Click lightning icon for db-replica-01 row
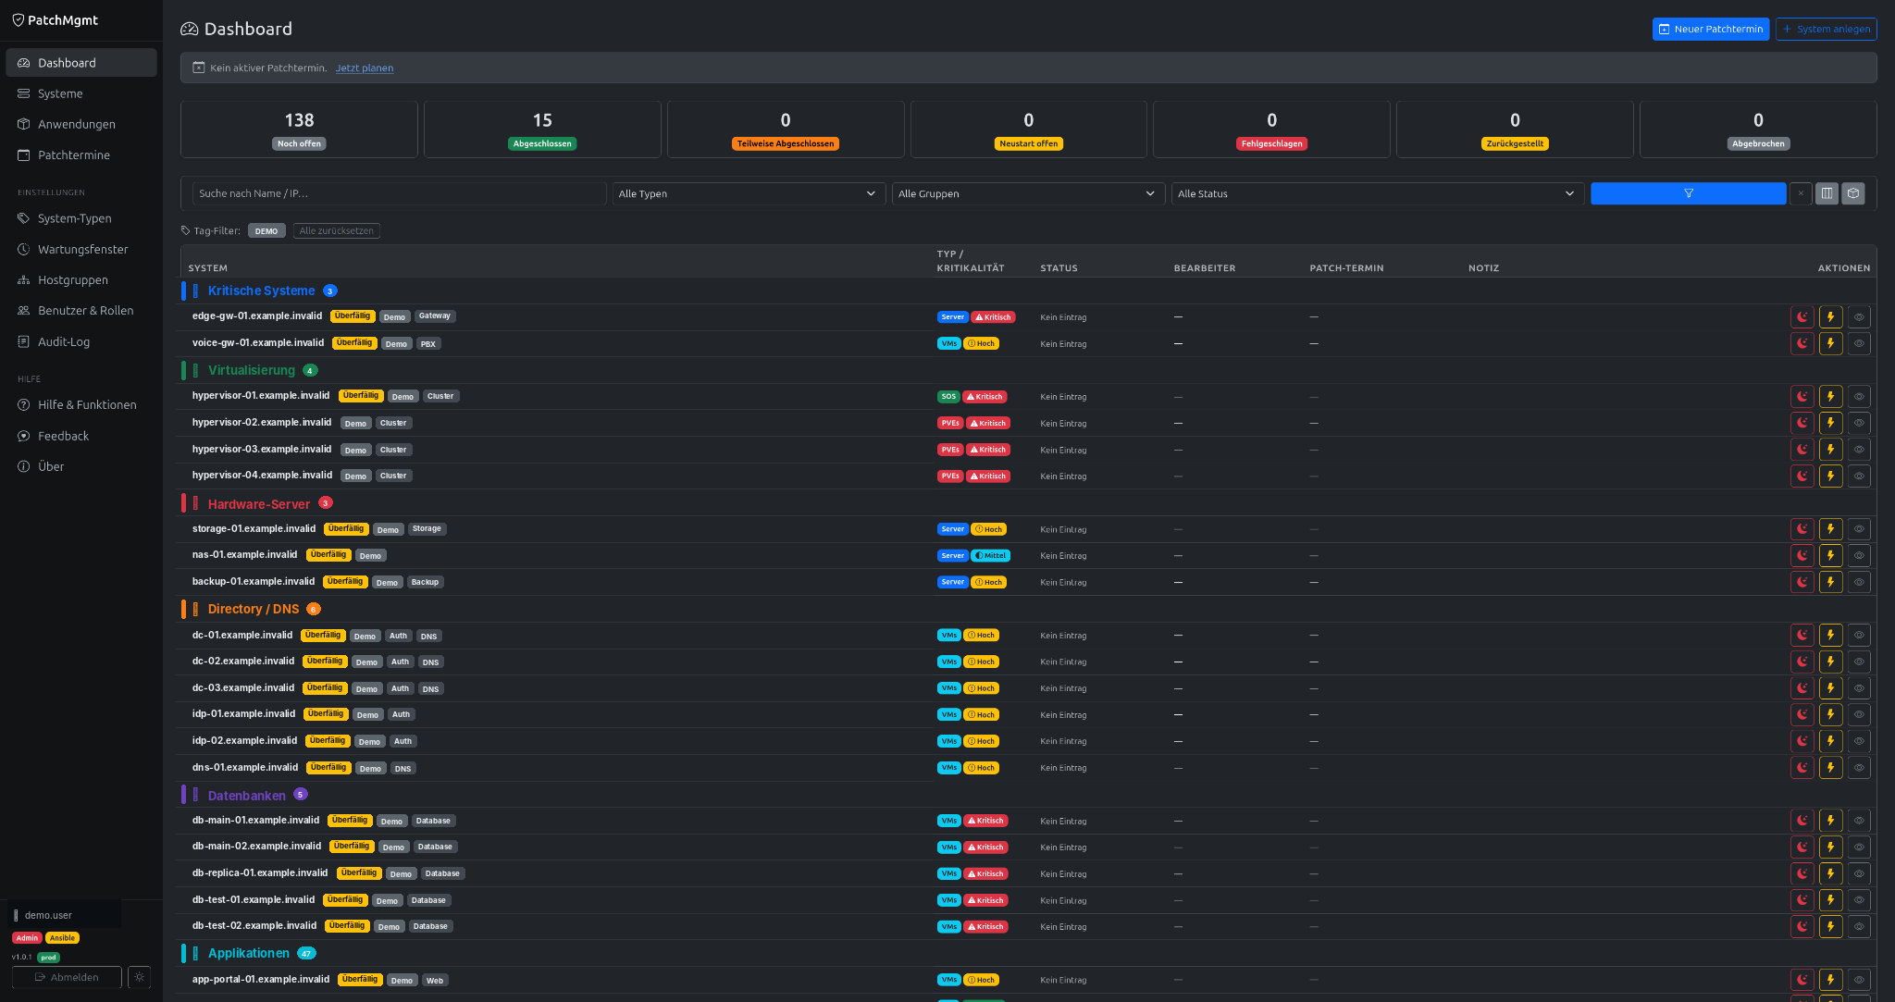Screen dimensions: 1895x1002 1830,873
